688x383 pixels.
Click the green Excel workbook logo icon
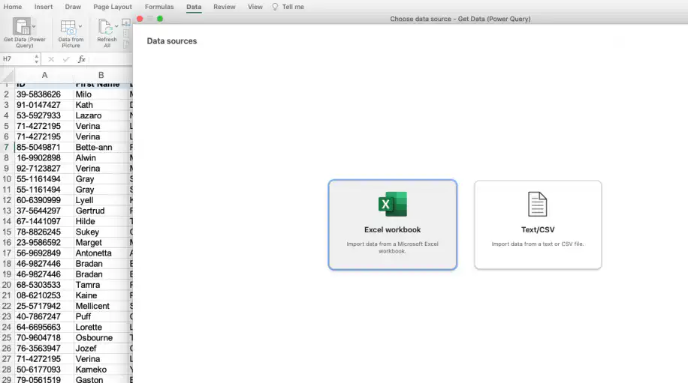[393, 204]
